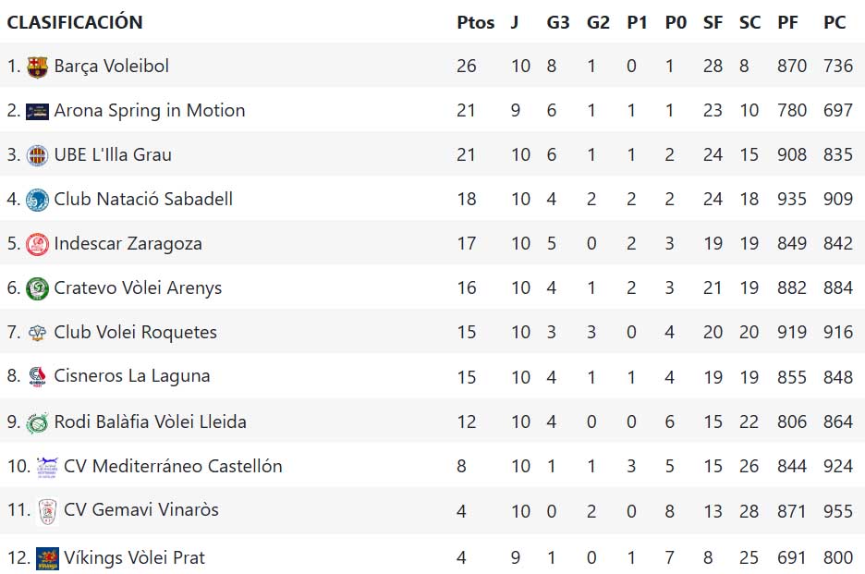Click the SF column header

click(x=713, y=22)
